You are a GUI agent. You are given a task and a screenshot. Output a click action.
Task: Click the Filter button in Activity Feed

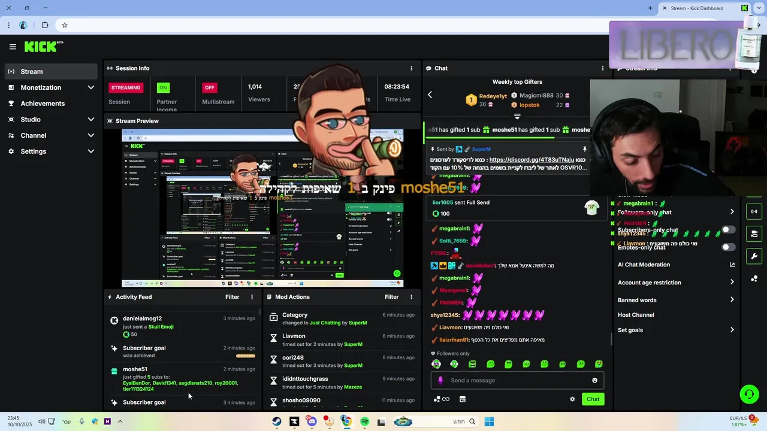click(232, 297)
